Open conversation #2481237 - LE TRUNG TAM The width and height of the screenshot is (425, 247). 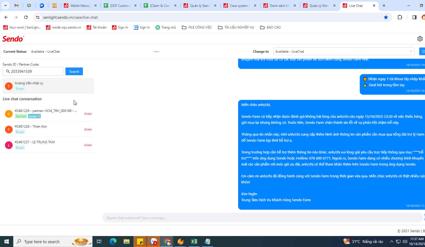[48, 145]
